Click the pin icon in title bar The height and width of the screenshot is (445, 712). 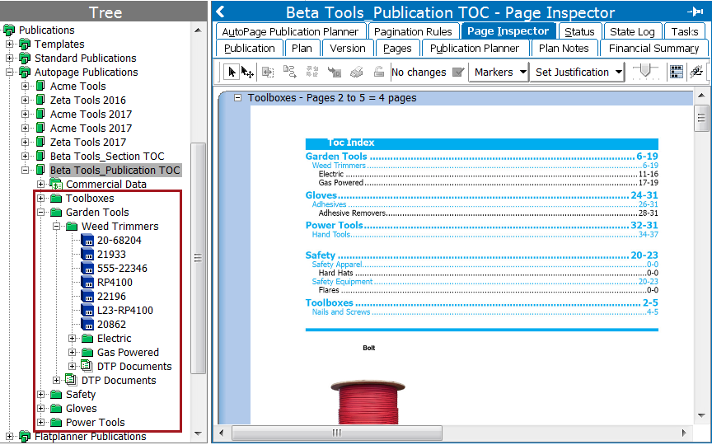[694, 12]
